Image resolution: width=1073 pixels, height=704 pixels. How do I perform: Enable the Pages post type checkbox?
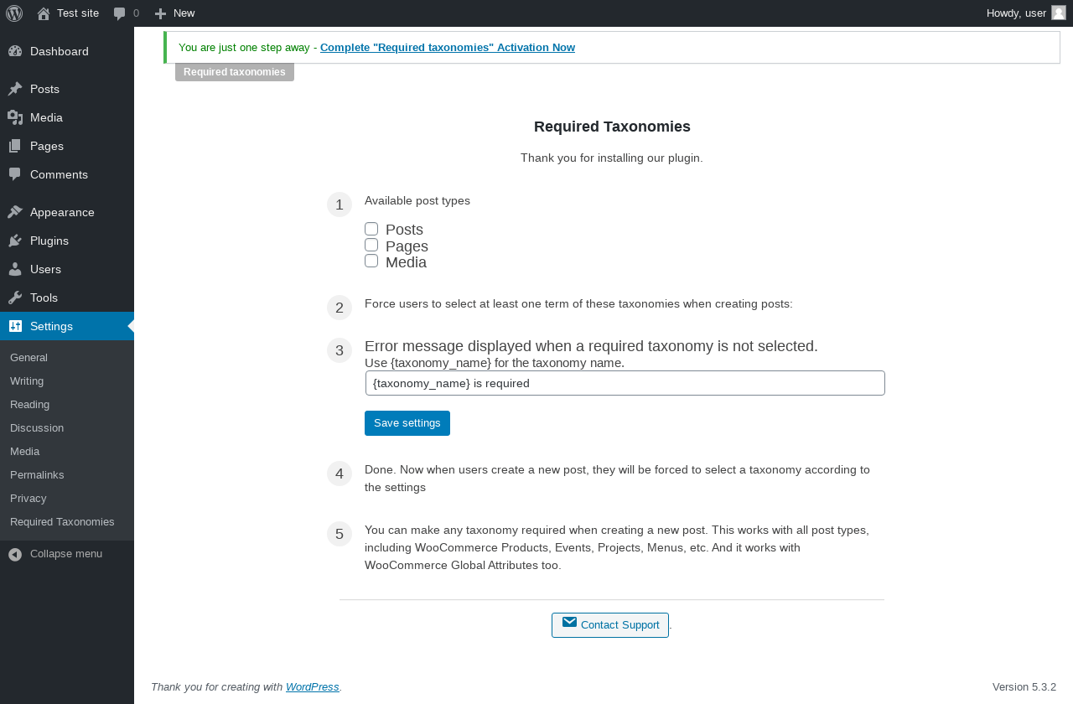point(371,245)
